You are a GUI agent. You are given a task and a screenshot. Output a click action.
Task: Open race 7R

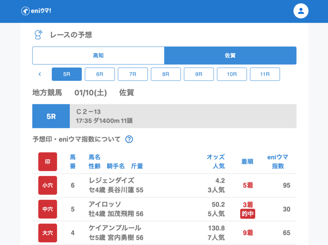pyautogui.click(x=133, y=74)
